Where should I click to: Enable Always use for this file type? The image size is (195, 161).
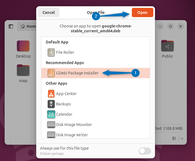point(145,151)
